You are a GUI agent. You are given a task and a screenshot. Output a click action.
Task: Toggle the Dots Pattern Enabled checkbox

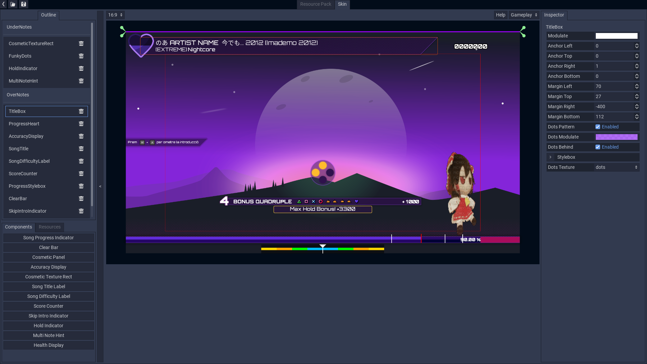point(598,127)
